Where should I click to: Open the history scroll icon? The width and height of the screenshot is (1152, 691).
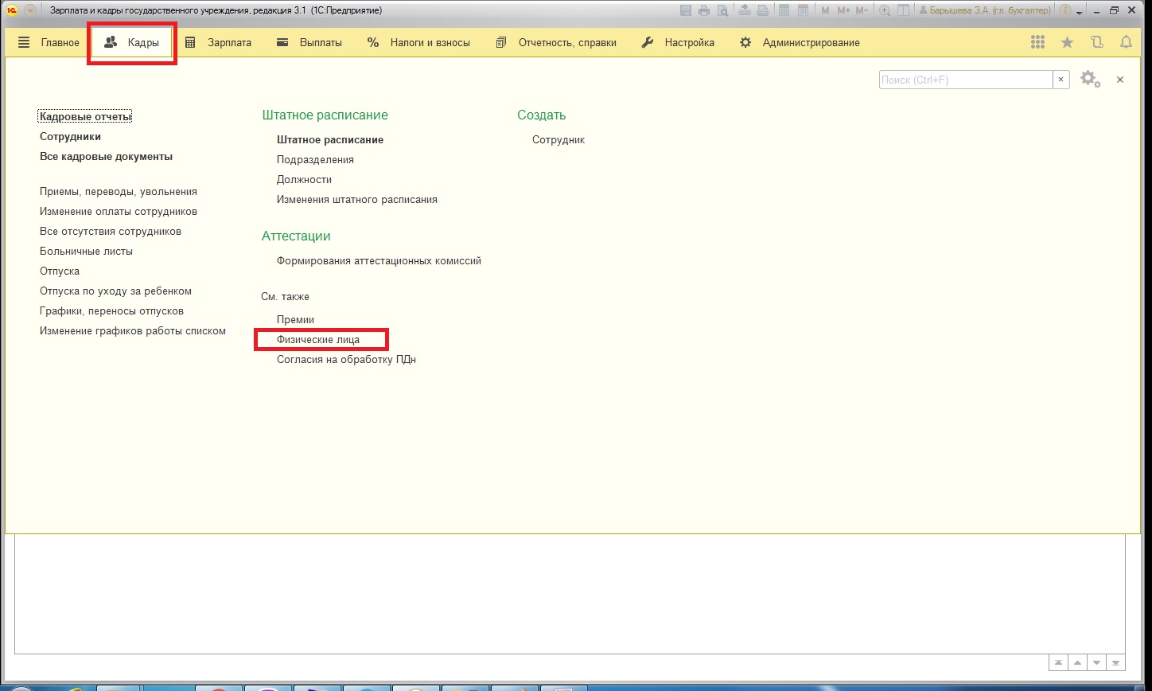(1097, 43)
